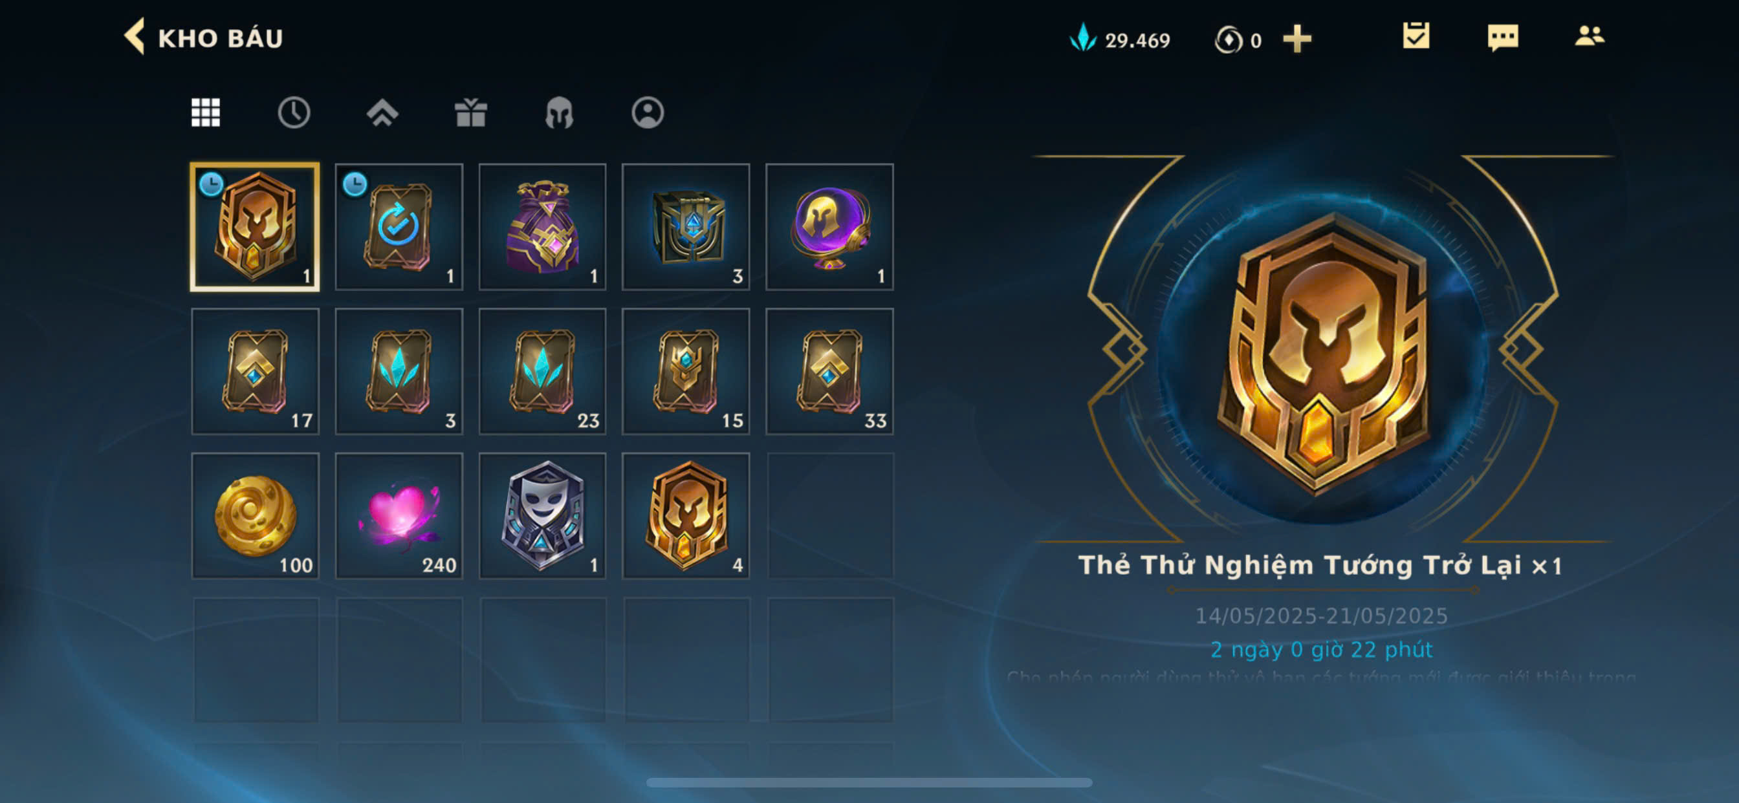Screen dimensions: 1739x803
Task: Open the friends list icon
Action: 1589,36
